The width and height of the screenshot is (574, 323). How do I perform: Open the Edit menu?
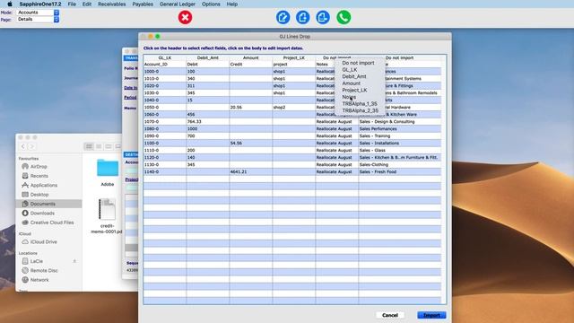coord(87,4)
